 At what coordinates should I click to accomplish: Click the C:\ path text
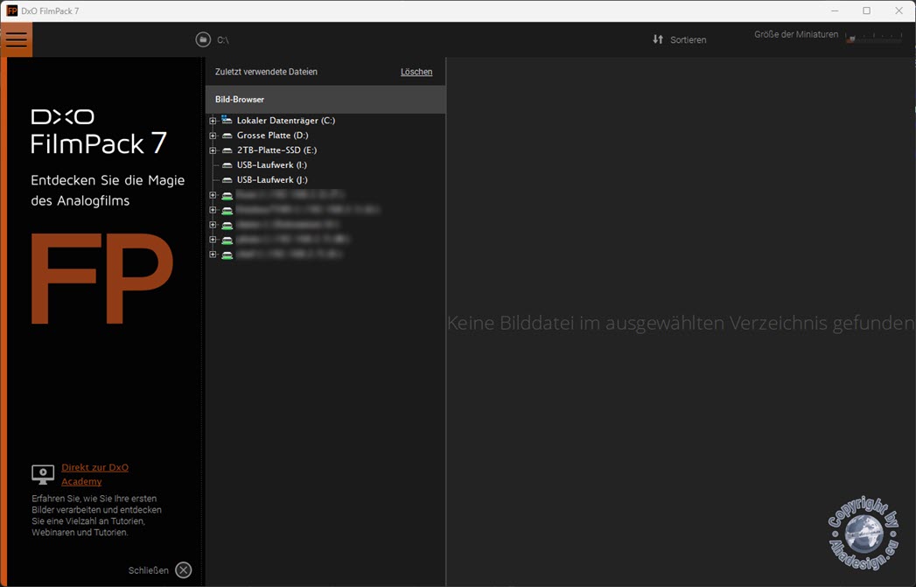point(222,40)
